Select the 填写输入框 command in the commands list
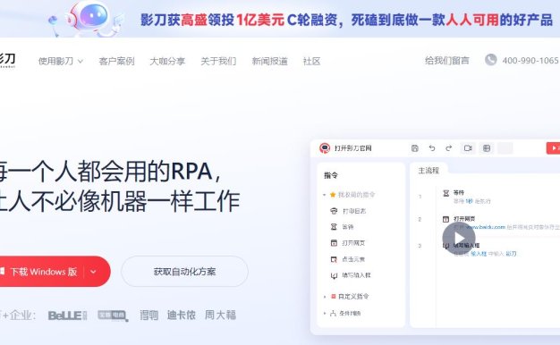 (x=351, y=275)
